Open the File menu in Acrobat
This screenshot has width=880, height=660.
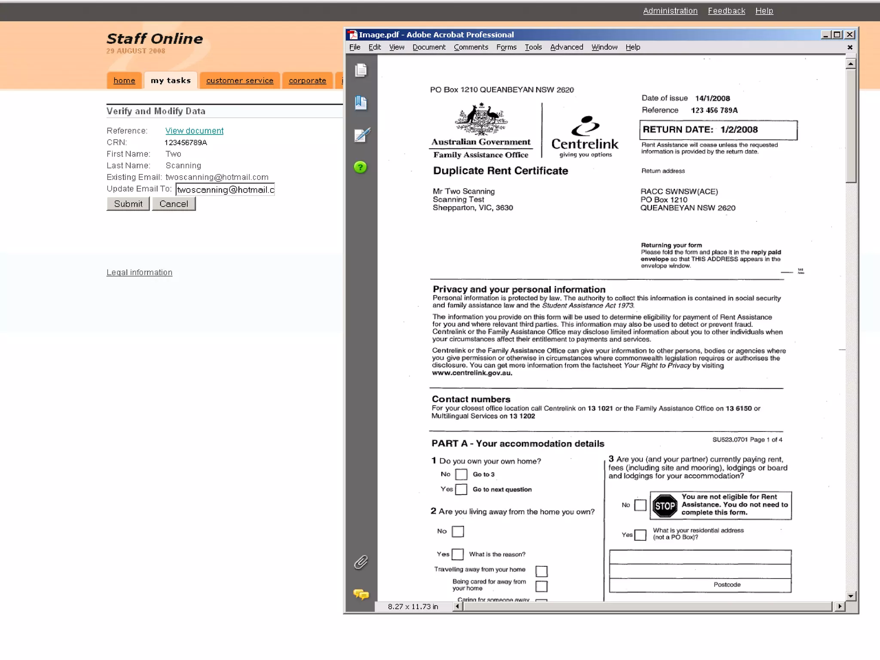coord(355,47)
